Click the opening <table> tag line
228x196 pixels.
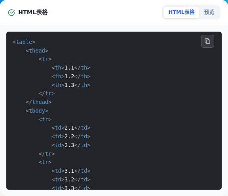24,42
